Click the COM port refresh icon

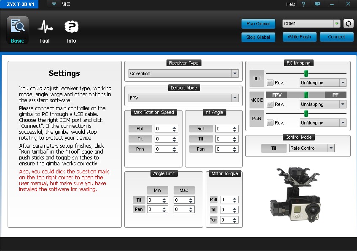pos(348,24)
